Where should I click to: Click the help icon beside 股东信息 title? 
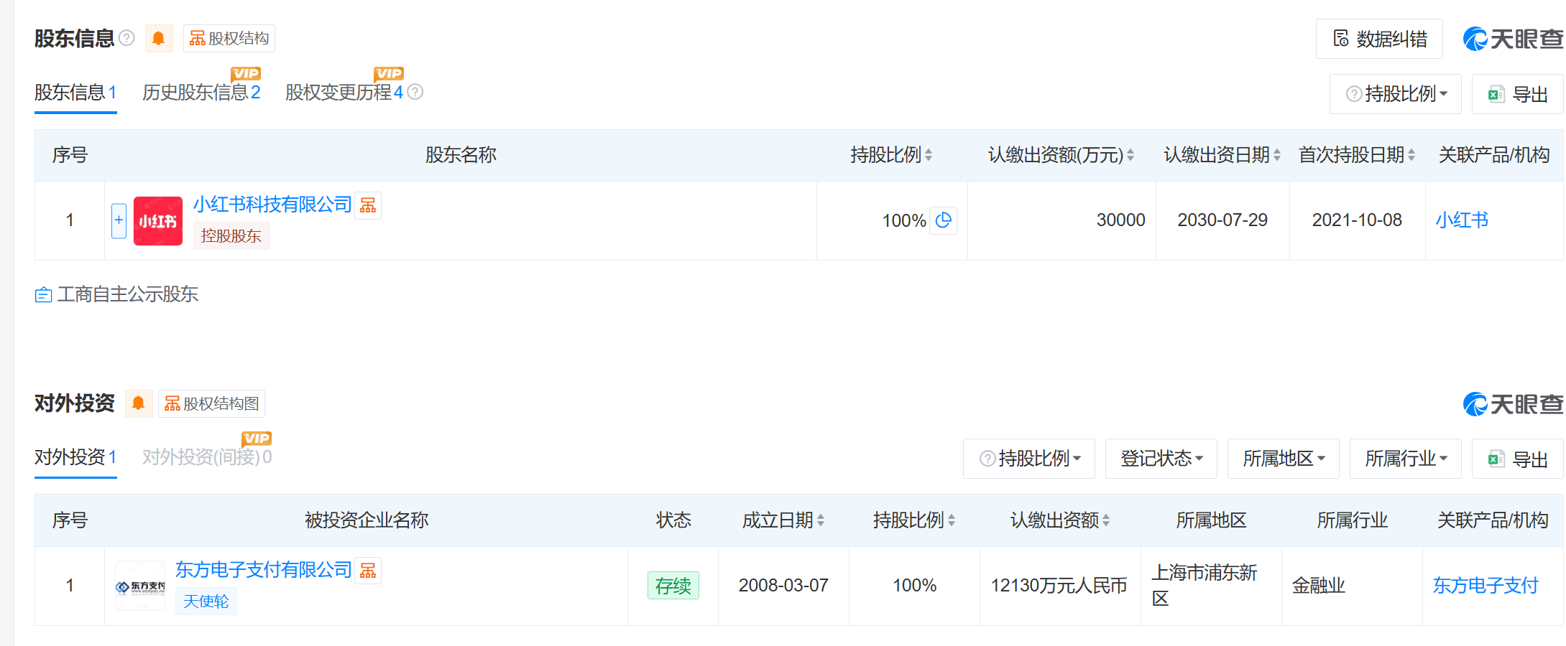click(x=126, y=38)
